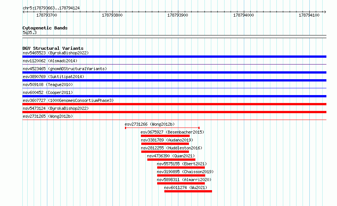Click red bar under nsv4736390
This screenshot has height=206, width=337.
(x=171, y=160)
